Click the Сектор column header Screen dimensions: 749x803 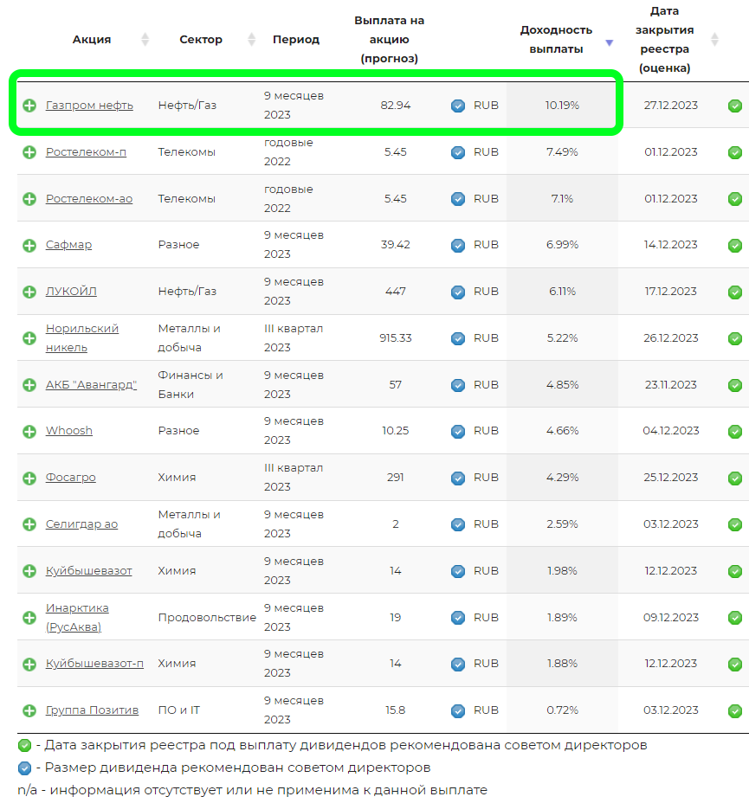201,40
